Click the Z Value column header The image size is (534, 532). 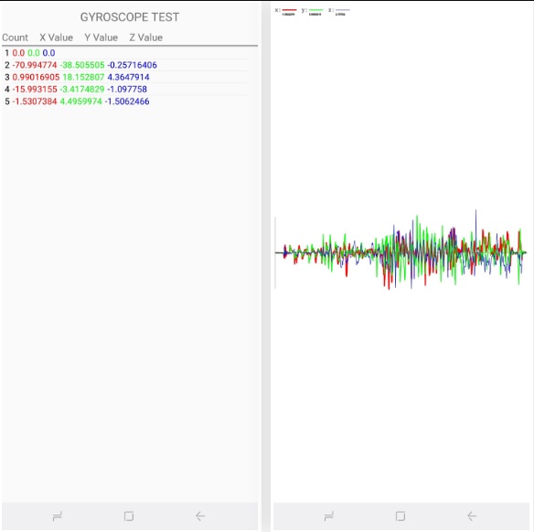146,37
